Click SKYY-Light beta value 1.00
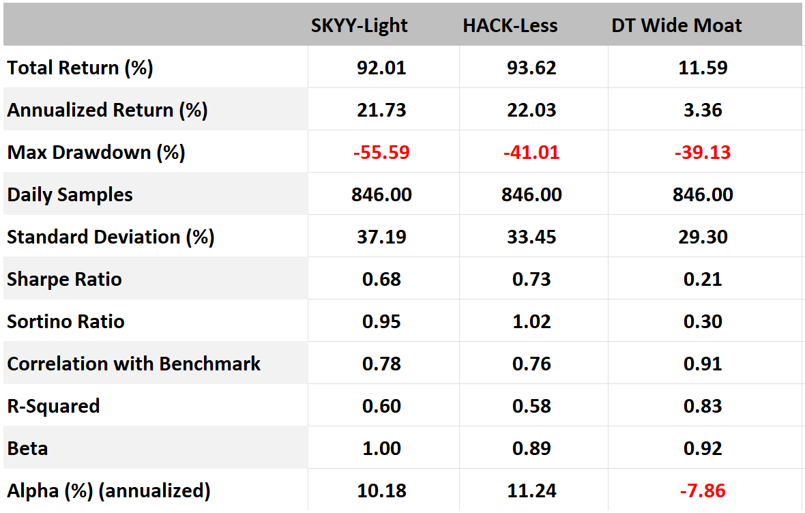The width and height of the screenshot is (805, 513). (381, 449)
